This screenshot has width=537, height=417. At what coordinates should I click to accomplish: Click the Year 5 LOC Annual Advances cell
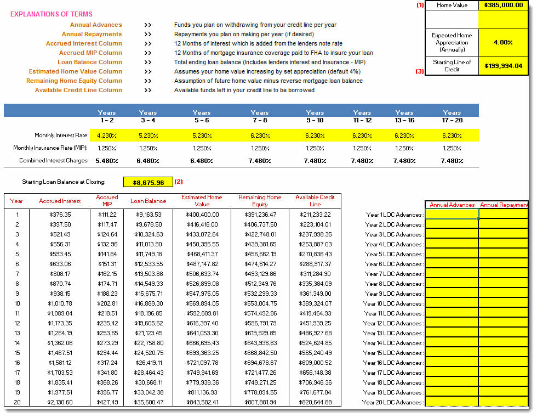click(x=452, y=254)
